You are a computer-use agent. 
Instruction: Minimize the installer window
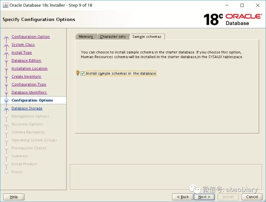click(x=227, y=5)
